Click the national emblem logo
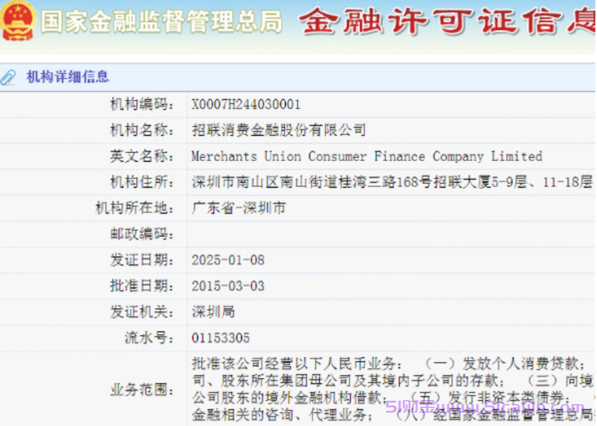The image size is (597, 426). click(x=18, y=21)
